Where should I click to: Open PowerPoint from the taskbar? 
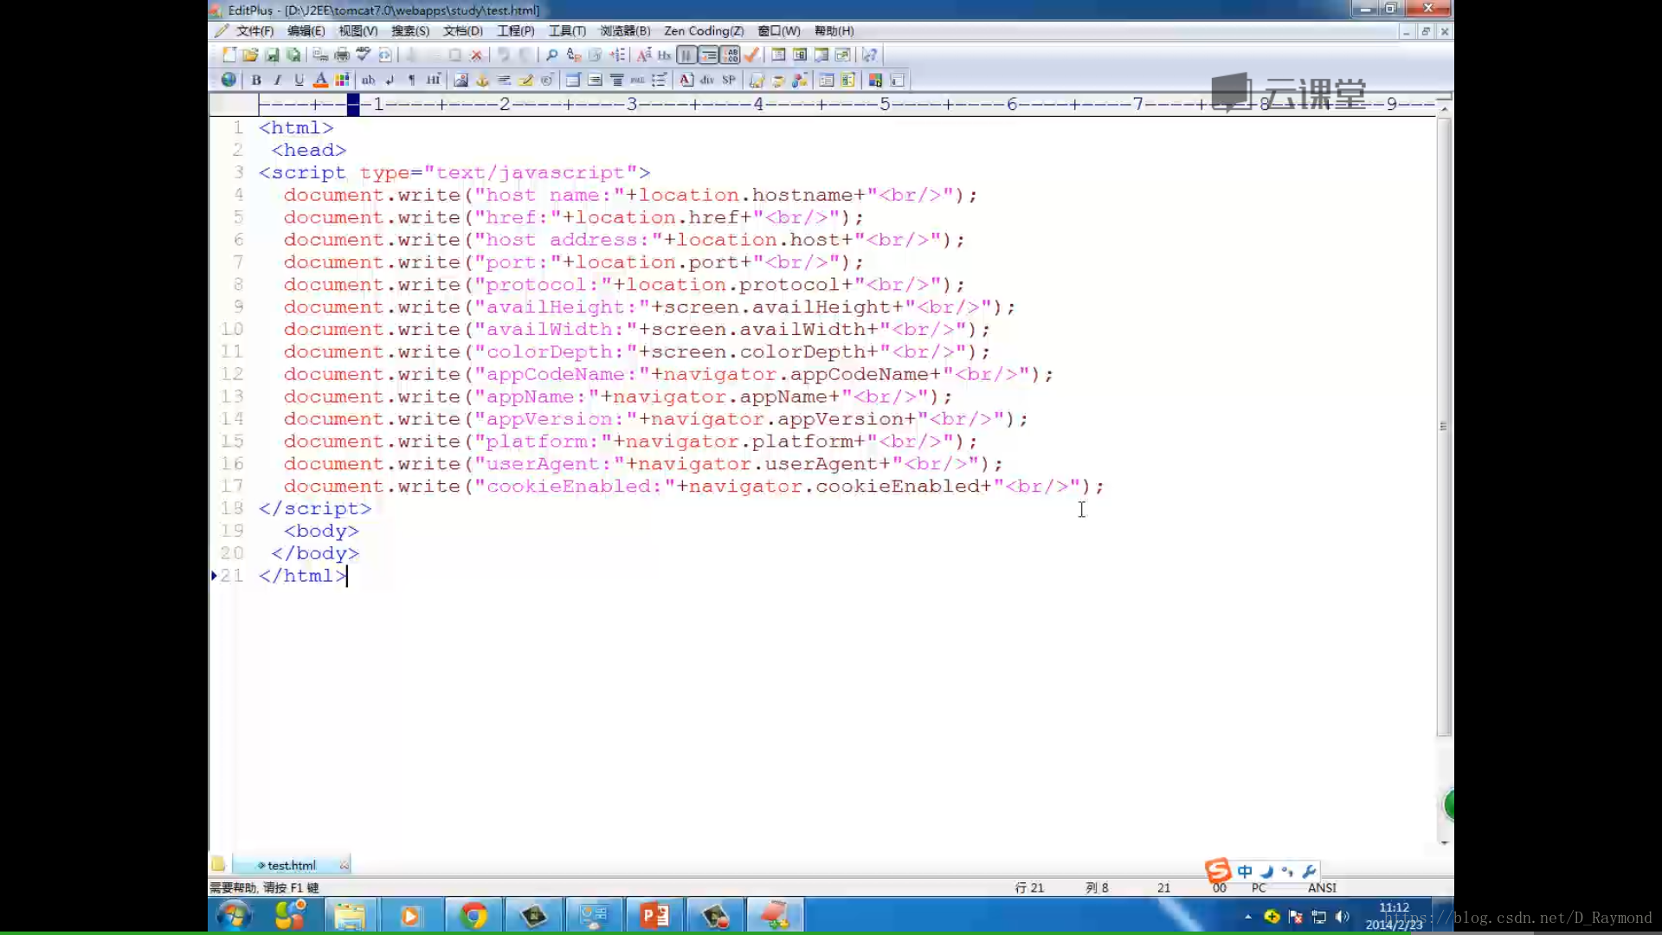coord(654,915)
